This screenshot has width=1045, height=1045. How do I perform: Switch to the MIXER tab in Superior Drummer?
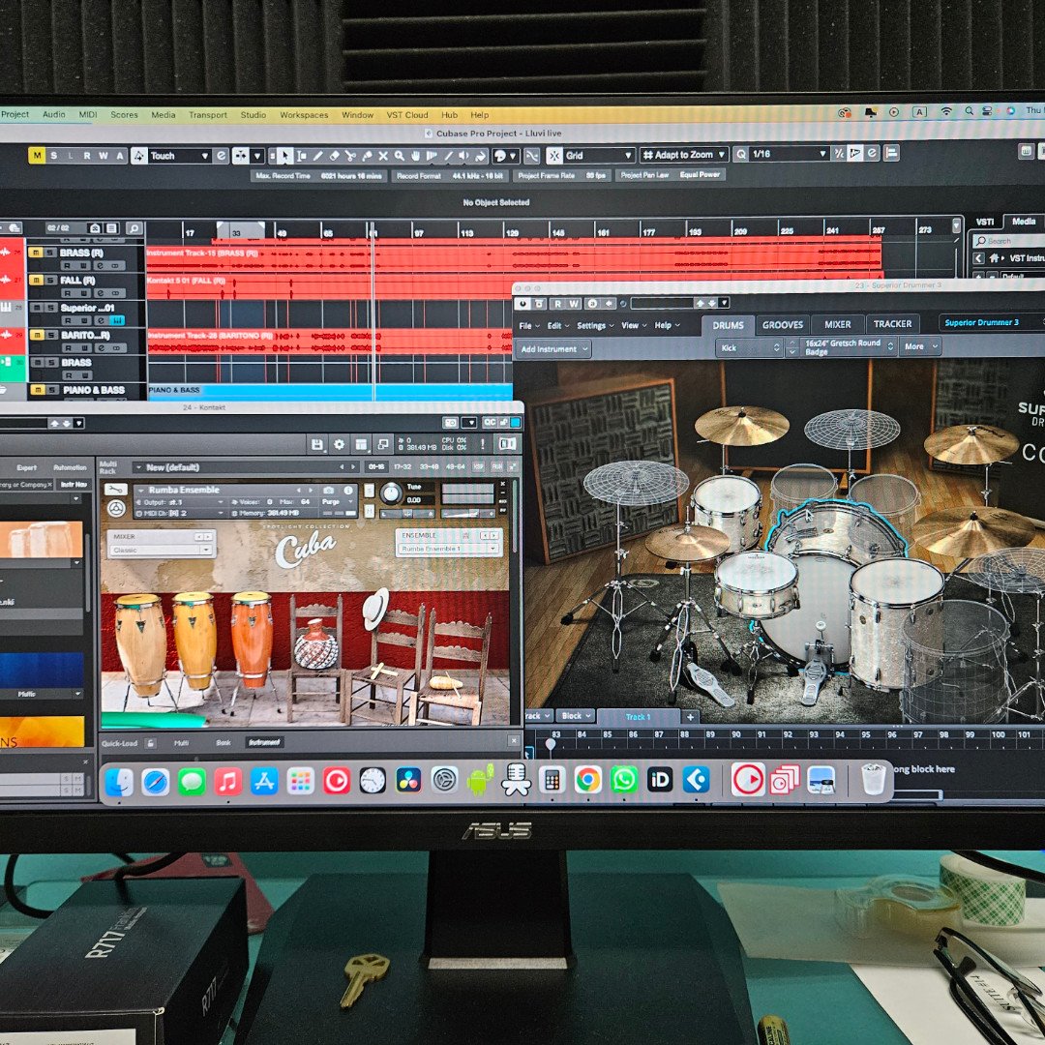pyautogui.click(x=837, y=324)
